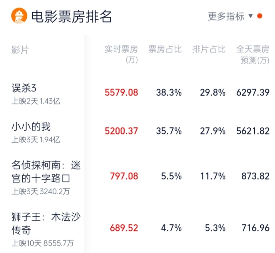The height and width of the screenshot is (253, 275).
Task: Open the 更多指标 dropdown arrow
Action: pyautogui.click(x=251, y=16)
